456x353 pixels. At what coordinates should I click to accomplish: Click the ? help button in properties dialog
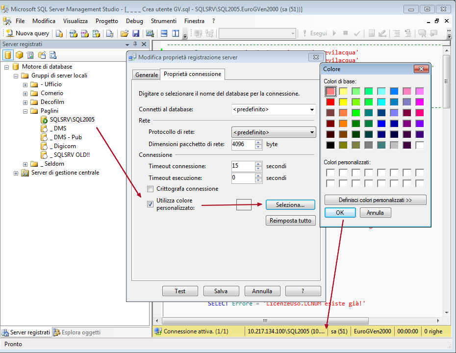pos(303,291)
